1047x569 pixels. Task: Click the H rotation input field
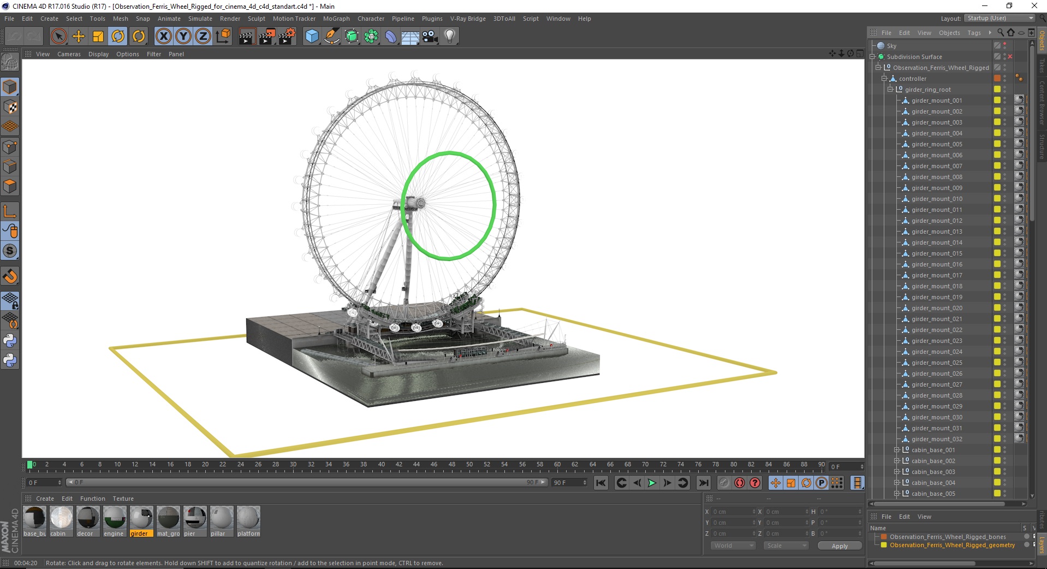[840, 512]
